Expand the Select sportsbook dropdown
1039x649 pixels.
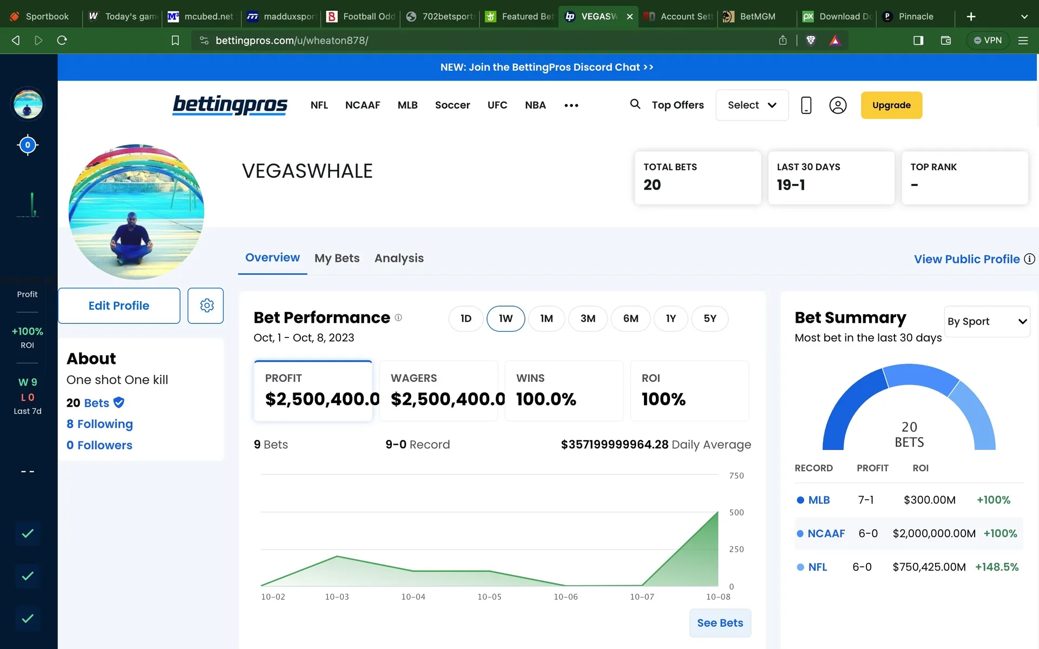click(x=752, y=105)
